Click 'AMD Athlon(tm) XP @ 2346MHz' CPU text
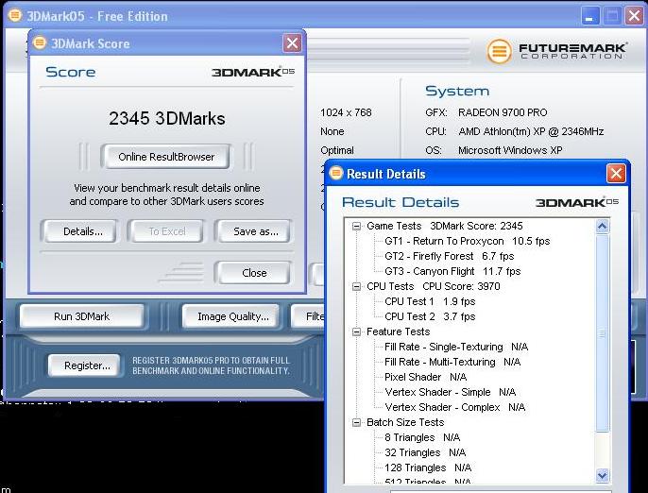Screen dimensions: 648x493 point(531,131)
